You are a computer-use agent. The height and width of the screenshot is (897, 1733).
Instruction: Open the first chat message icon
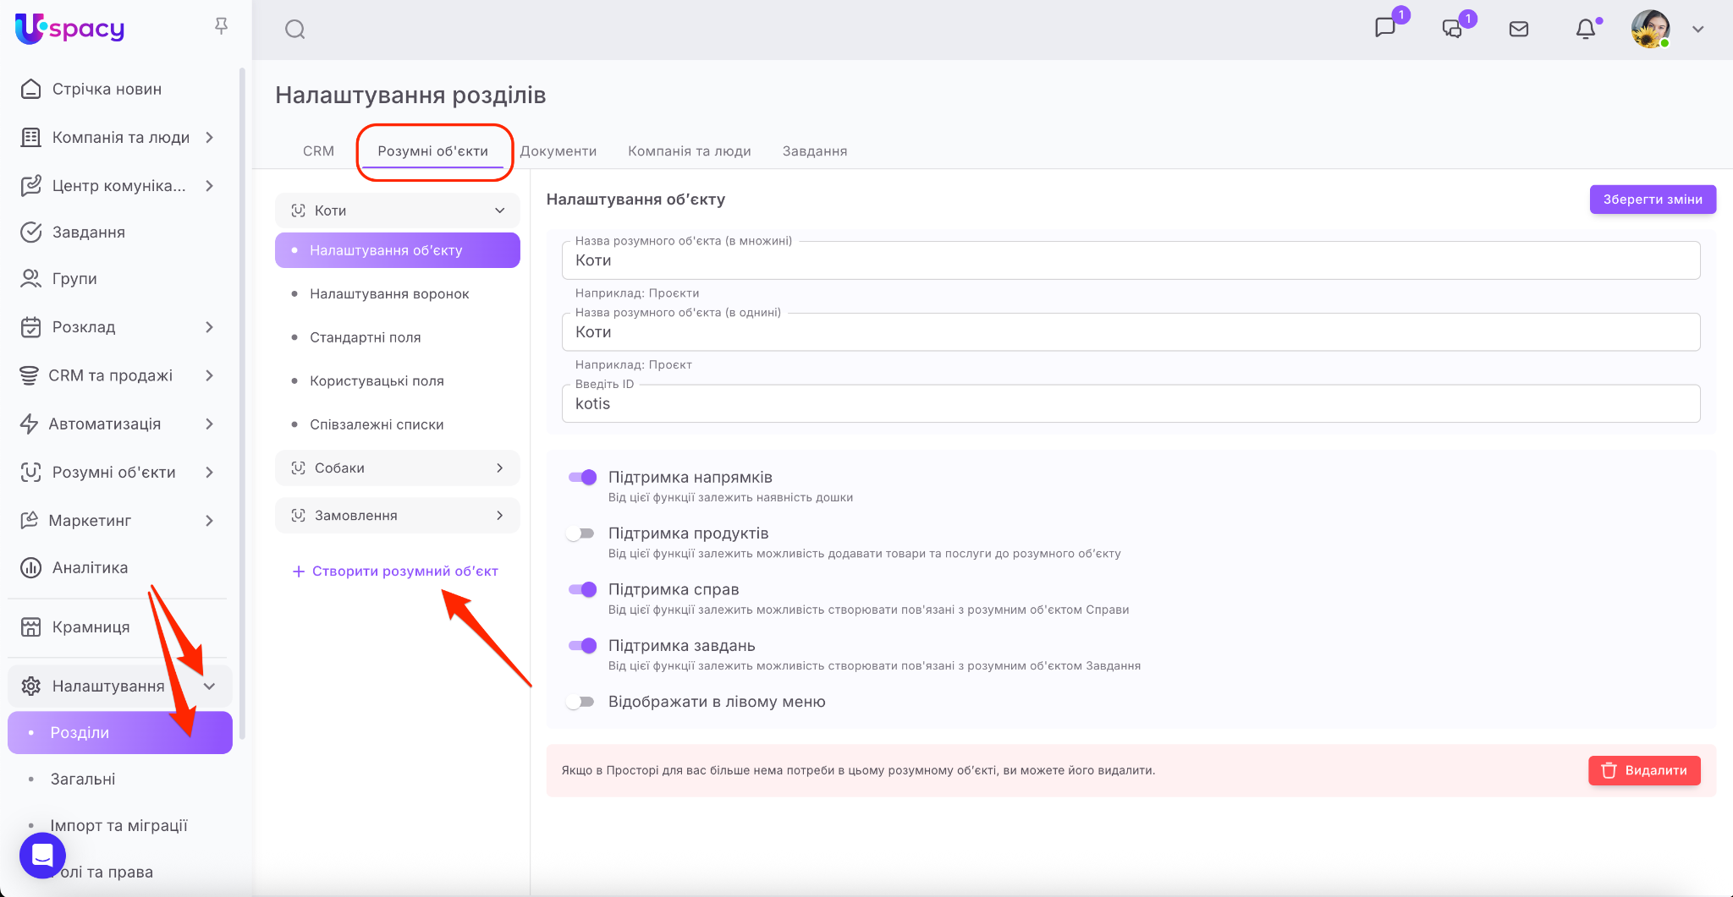1385,28
